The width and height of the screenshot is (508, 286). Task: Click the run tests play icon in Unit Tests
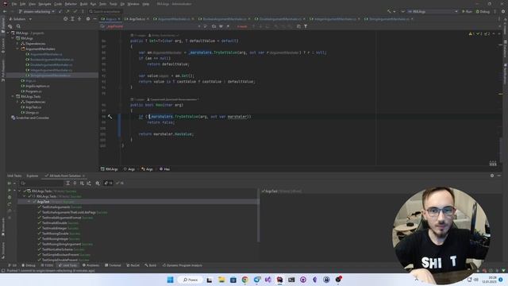click(x=10, y=191)
